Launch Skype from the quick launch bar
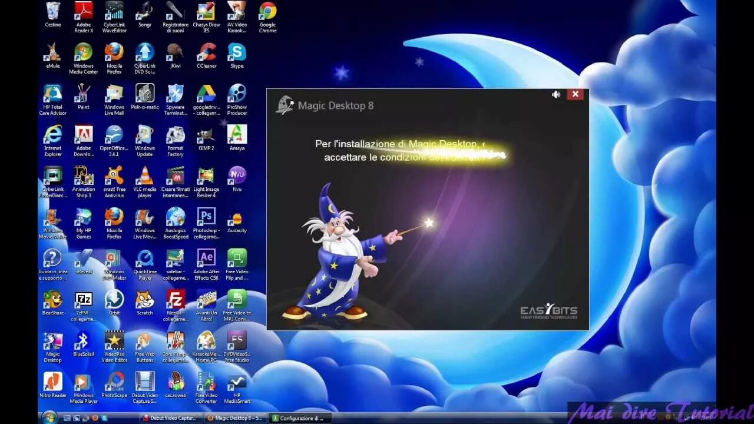 pos(104,418)
